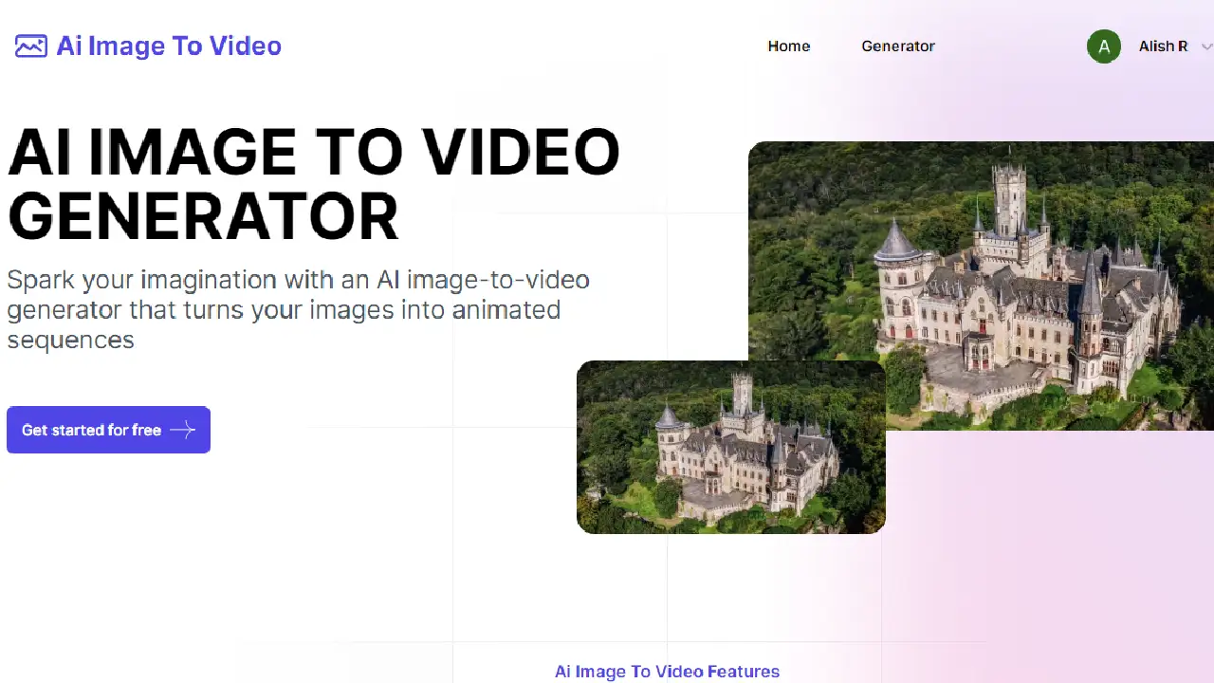Image resolution: width=1214 pixels, height=683 pixels.
Task: Click the "Ai Image To Video" brand name text
Action: coord(169,46)
